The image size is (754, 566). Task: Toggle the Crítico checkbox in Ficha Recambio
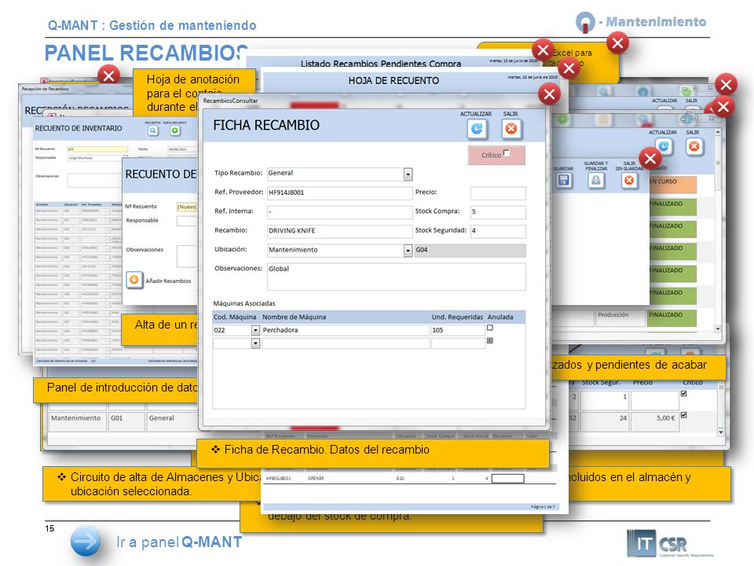(x=507, y=153)
